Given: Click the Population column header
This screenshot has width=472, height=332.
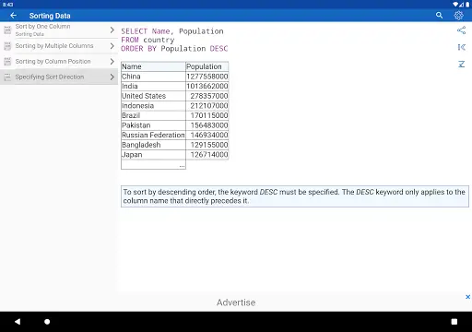Looking at the screenshot, I should (x=206, y=66).
